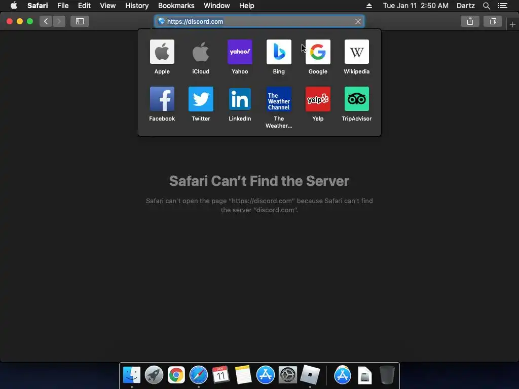Open the Dartz user menu
This screenshot has width=519, height=389.
pyautogui.click(x=466, y=6)
